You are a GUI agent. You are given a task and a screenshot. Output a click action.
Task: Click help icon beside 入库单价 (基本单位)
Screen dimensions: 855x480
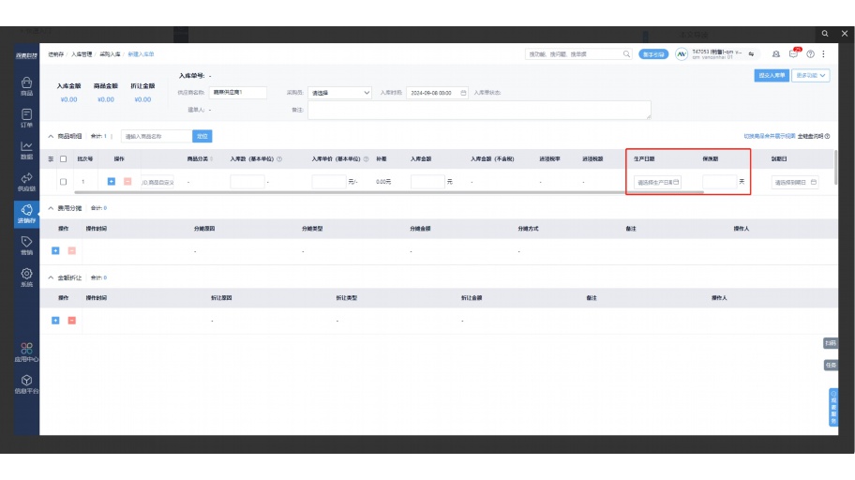point(366,158)
